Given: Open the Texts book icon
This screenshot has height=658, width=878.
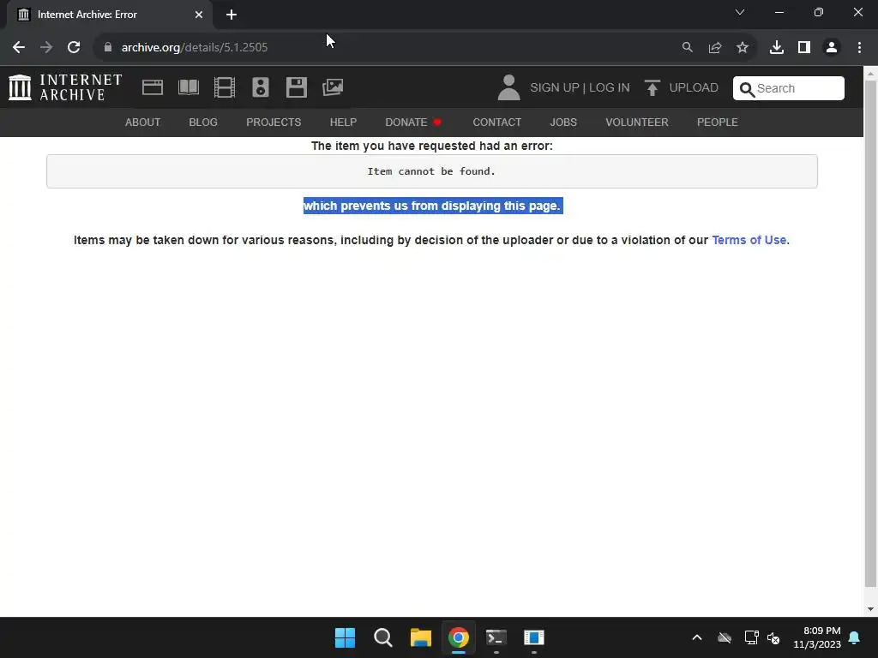Looking at the screenshot, I should (x=188, y=87).
